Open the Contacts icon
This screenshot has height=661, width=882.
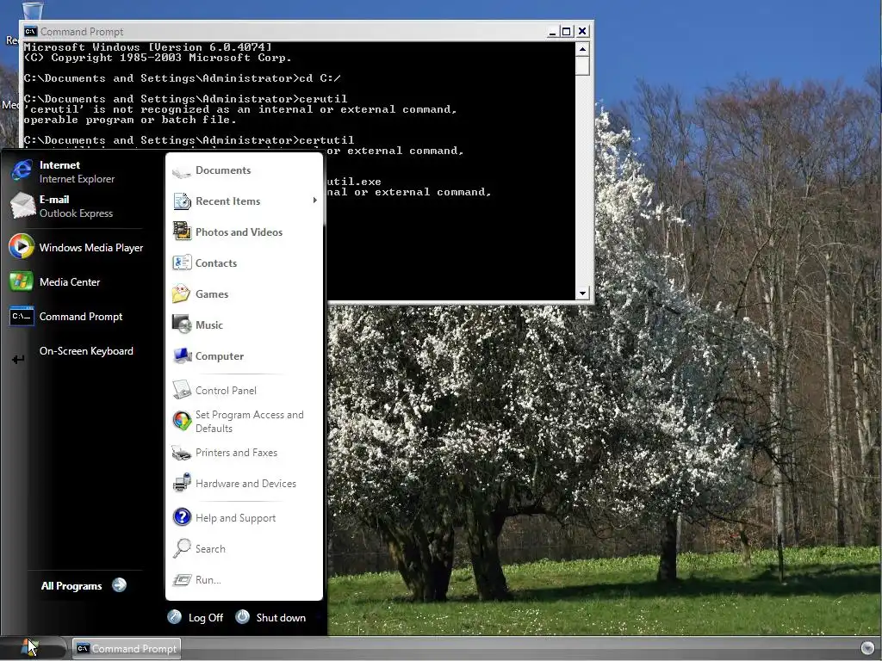(183, 263)
